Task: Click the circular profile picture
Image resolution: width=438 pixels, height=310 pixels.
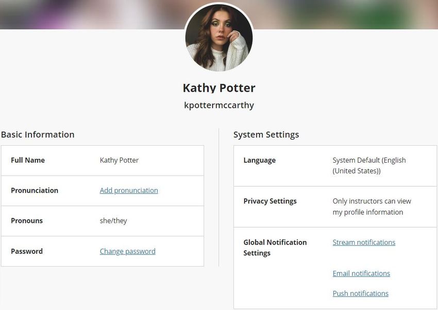Action: tap(219, 38)
